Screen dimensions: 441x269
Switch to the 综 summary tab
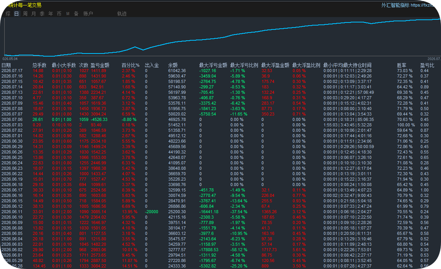coord(8,14)
